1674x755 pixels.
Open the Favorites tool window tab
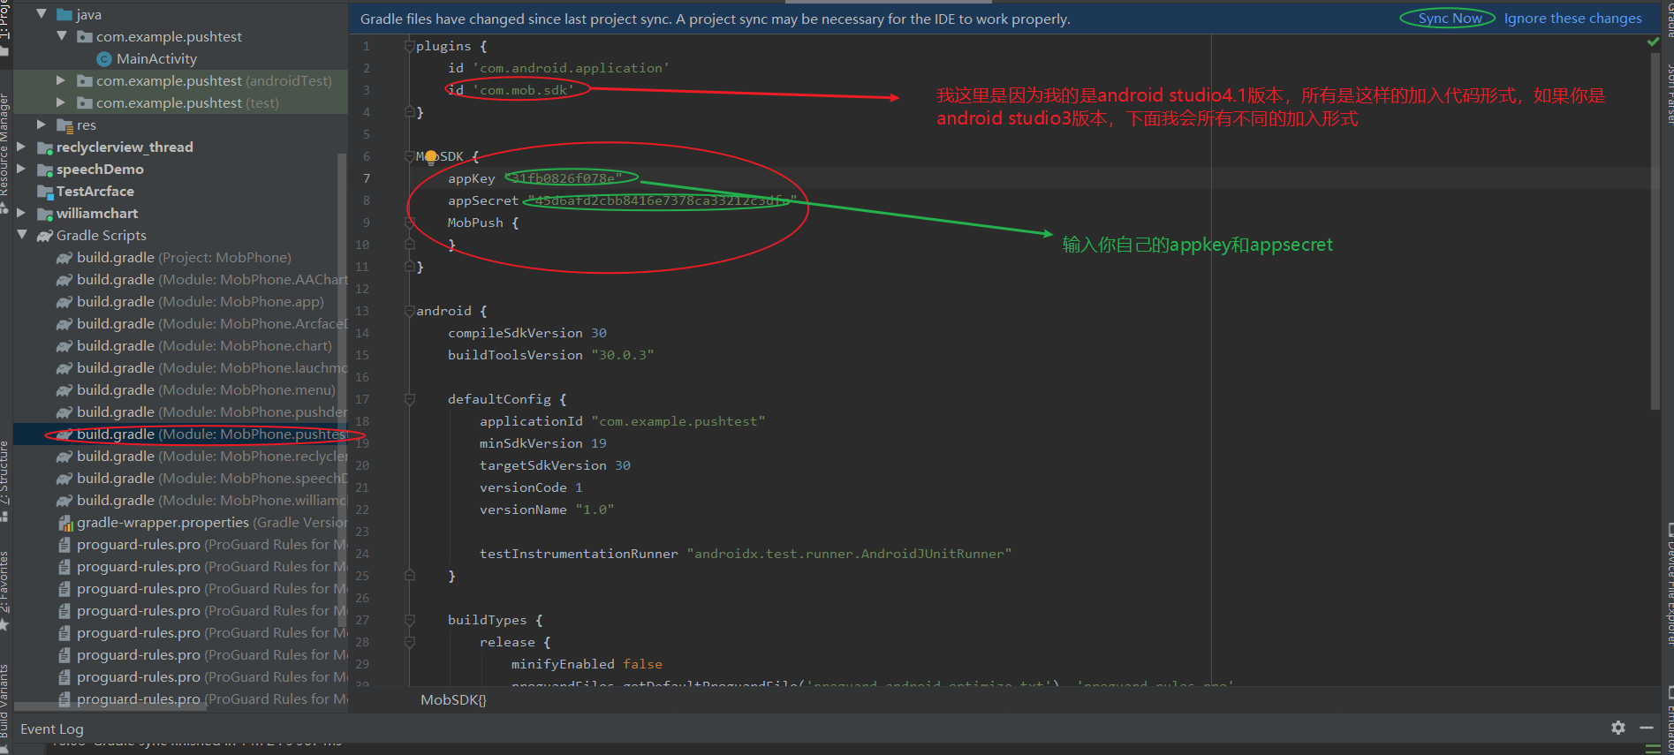[4, 590]
